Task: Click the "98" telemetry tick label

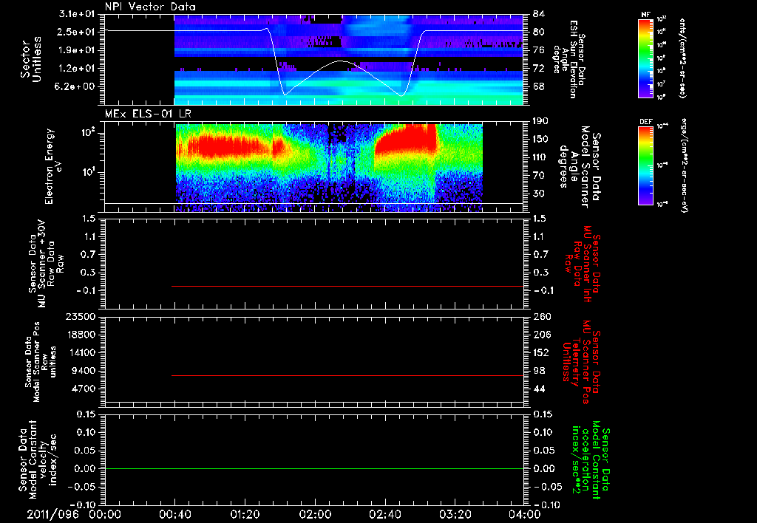Action: pyautogui.click(x=538, y=371)
